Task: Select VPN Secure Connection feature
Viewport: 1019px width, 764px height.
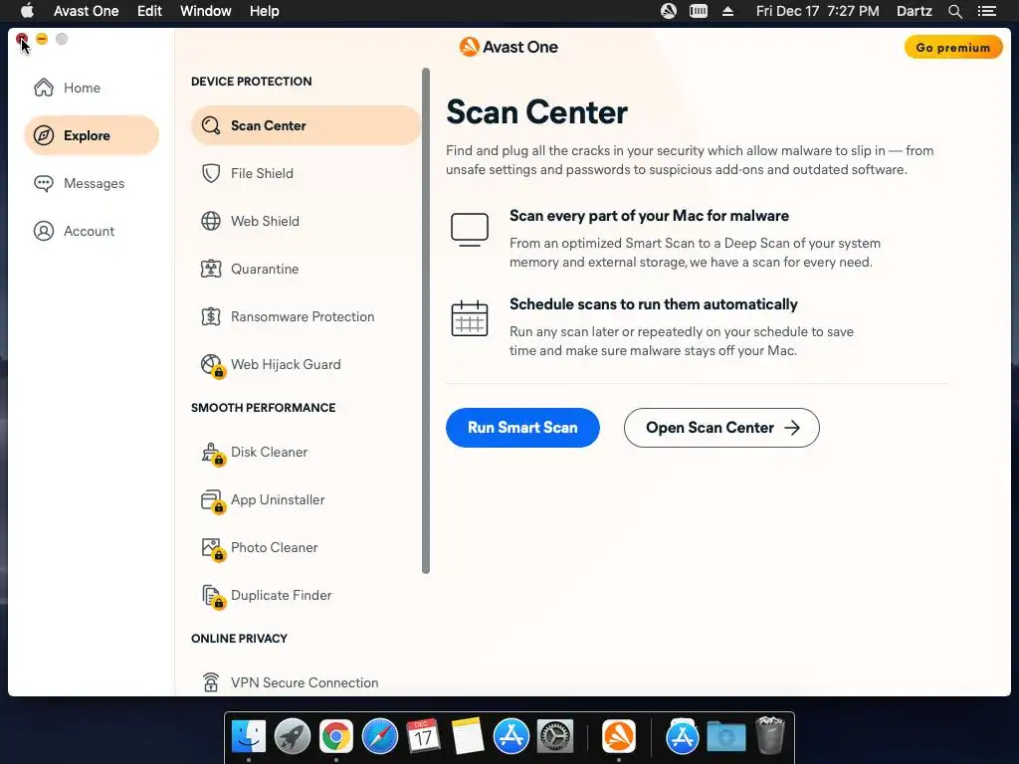Action: [x=306, y=682]
